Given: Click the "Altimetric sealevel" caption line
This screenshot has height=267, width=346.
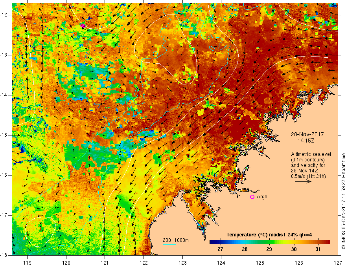Looking at the screenshot, I should coord(311,154).
